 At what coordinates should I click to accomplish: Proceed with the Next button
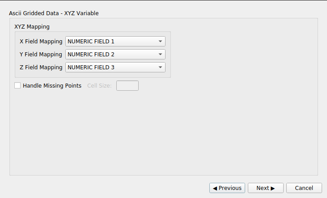click(266, 188)
